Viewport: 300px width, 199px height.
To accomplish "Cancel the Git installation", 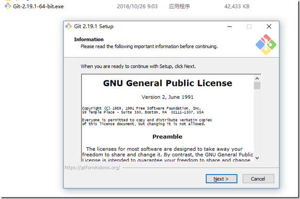I will coord(258,179).
